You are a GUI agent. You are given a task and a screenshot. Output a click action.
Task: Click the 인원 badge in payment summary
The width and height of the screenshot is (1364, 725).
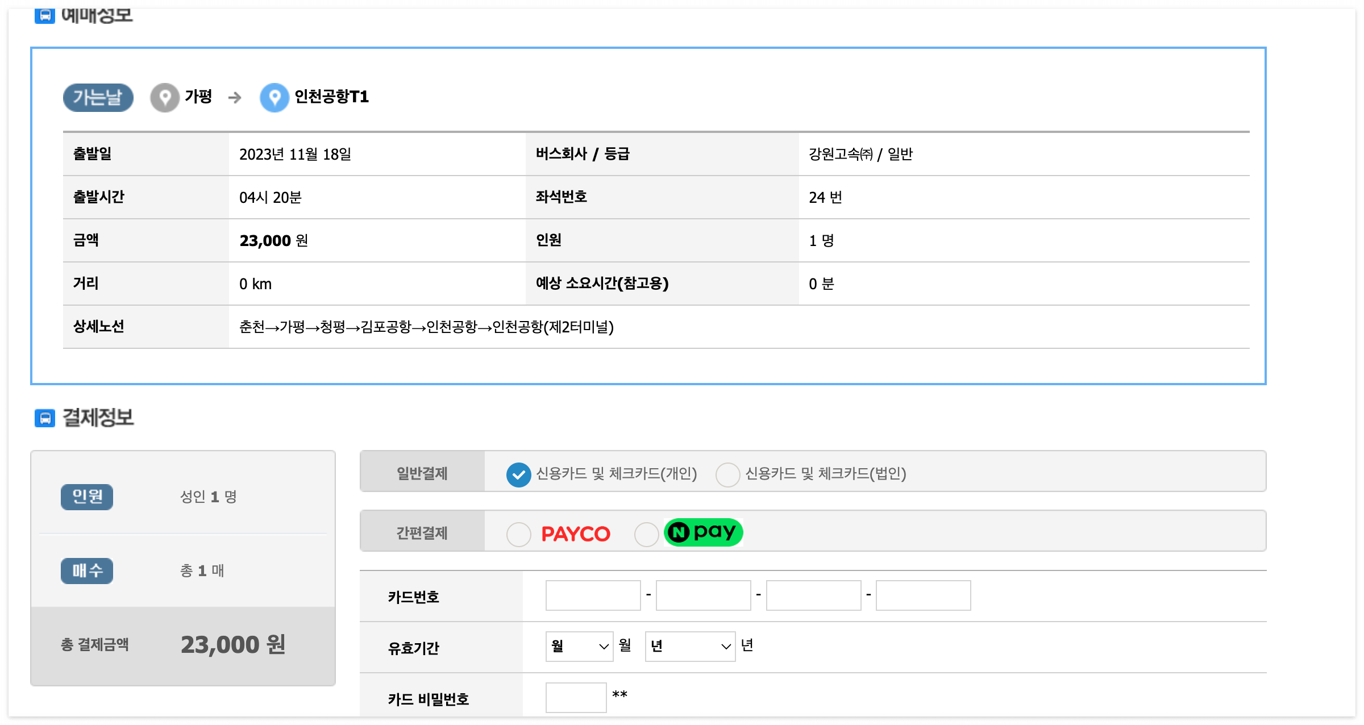coord(86,497)
